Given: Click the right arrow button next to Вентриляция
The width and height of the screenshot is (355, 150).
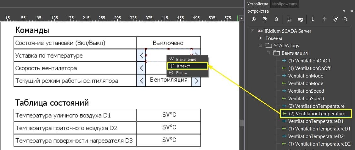Looking at the screenshot, I should point(196,81).
